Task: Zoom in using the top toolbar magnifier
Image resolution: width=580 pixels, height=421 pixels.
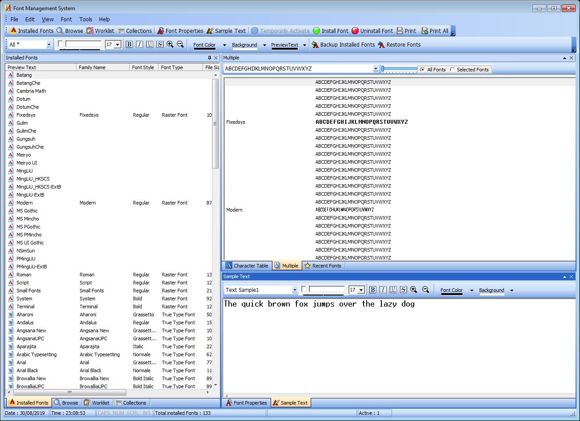Action: [170, 44]
